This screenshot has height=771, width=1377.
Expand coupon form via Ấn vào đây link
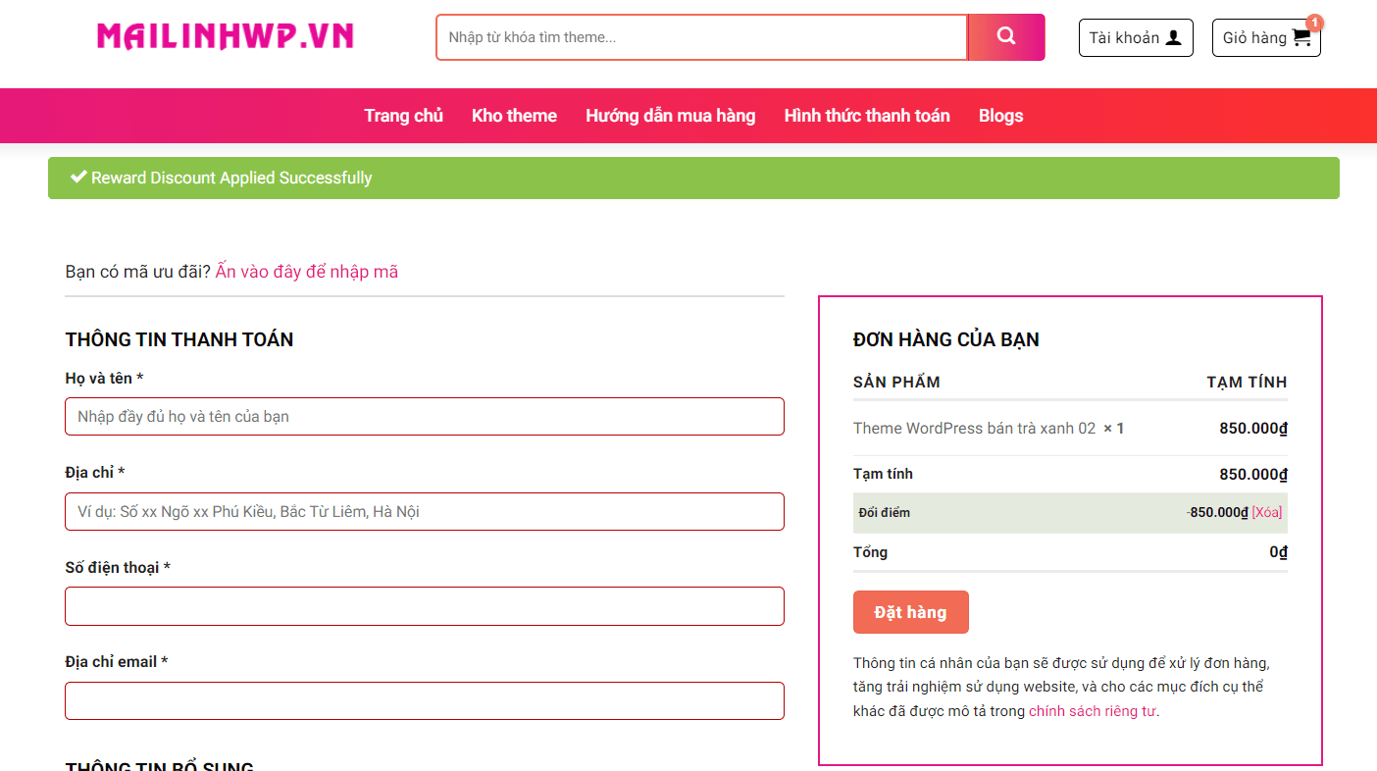point(307,272)
